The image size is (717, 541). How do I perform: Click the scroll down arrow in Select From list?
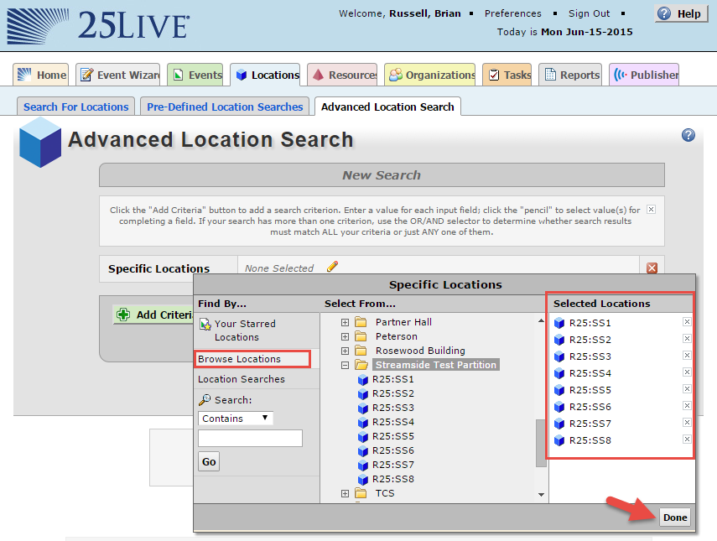pyautogui.click(x=541, y=495)
